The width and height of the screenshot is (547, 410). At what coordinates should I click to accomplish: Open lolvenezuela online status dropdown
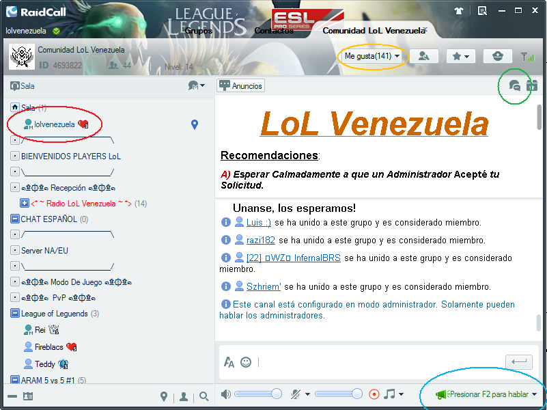pyautogui.click(x=71, y=31)
